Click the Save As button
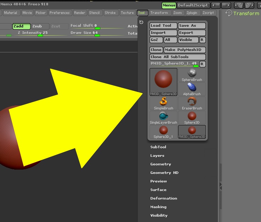 click(x=192, y=26)
